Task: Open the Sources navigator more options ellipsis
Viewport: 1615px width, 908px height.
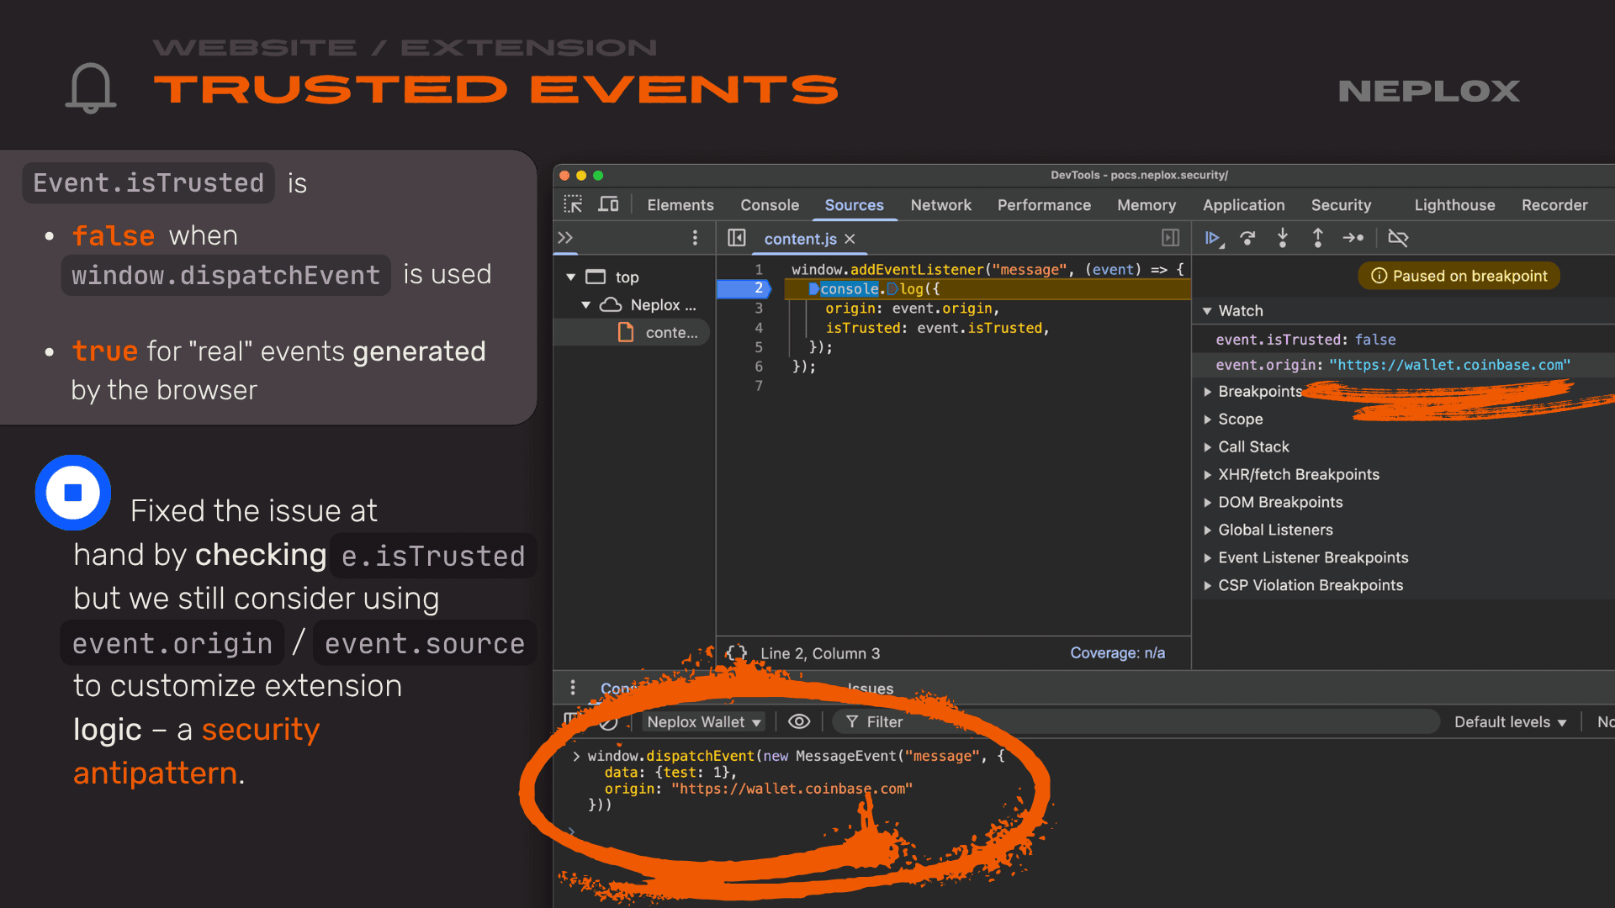Action: [695, 238]
